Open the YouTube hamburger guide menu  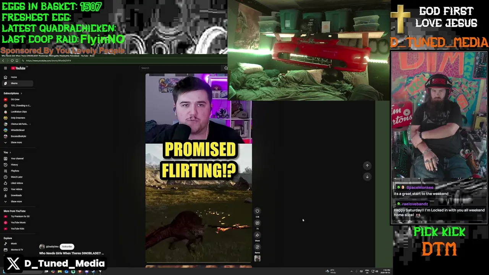(x=5, y=68)
